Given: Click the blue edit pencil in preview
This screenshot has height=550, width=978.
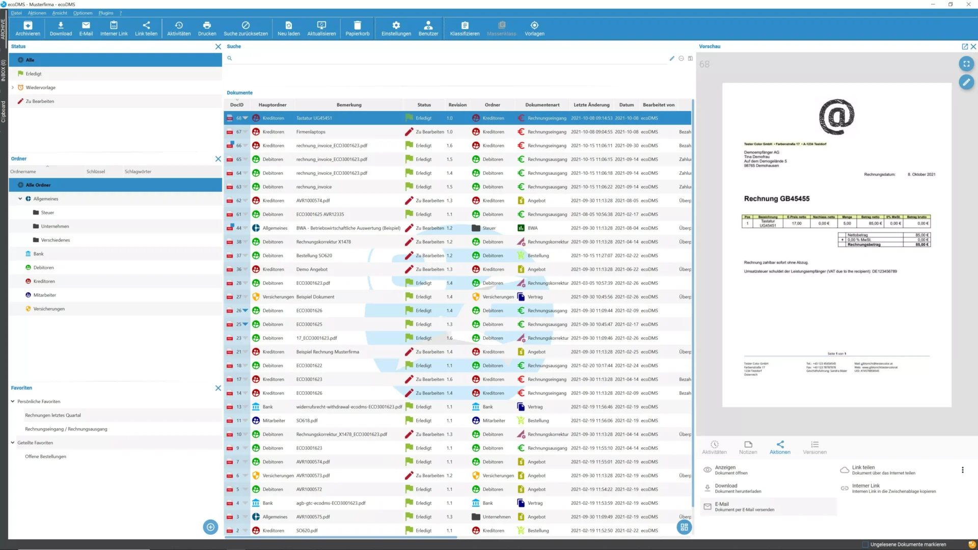Looking at the screenshot, I should (966, 82).
